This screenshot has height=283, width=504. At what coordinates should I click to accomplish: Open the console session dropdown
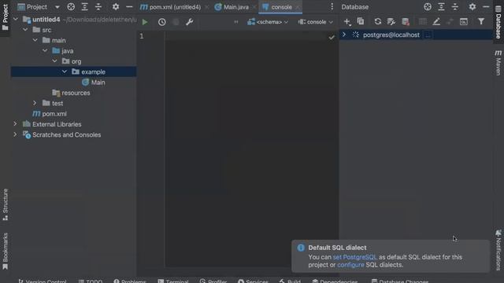(x=315, y=22)
